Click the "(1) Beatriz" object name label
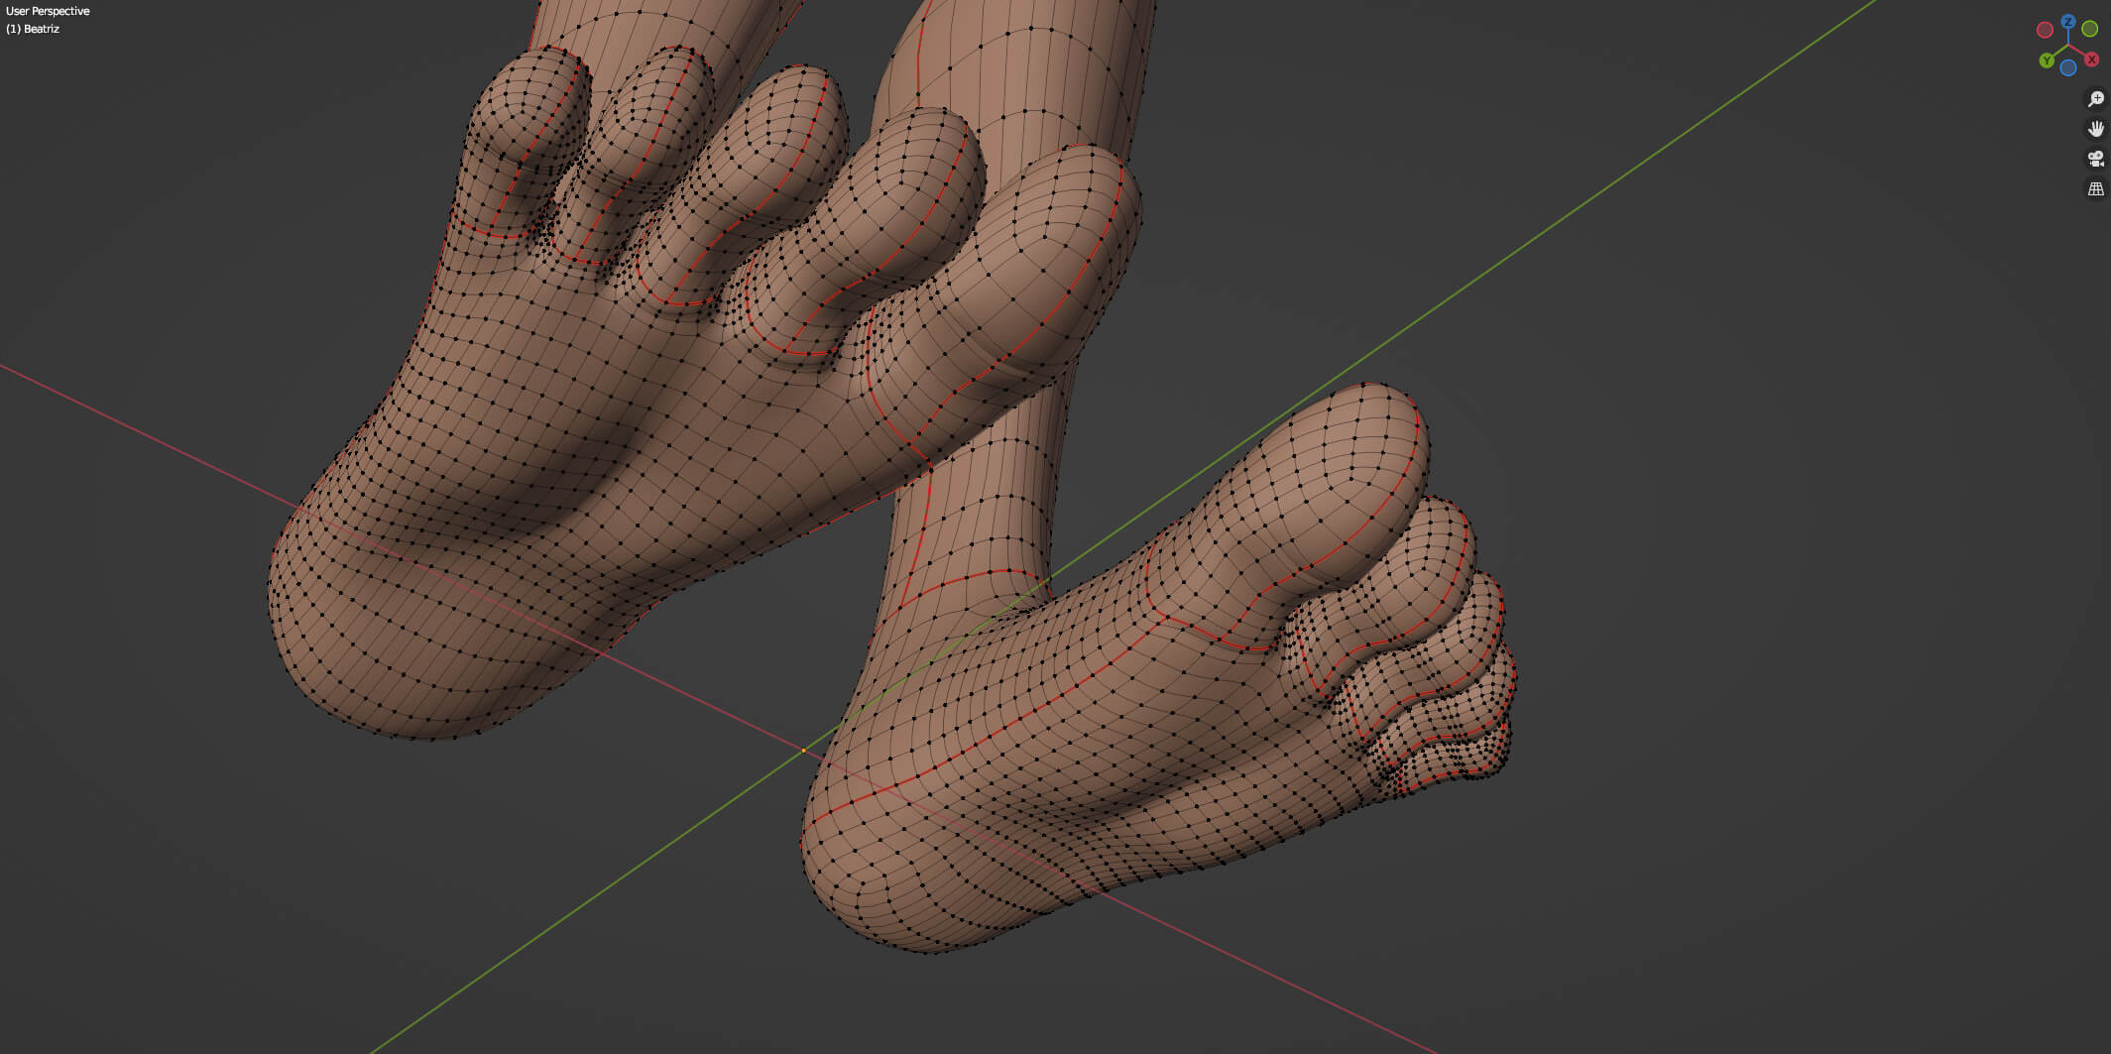 tap(33, 29)
